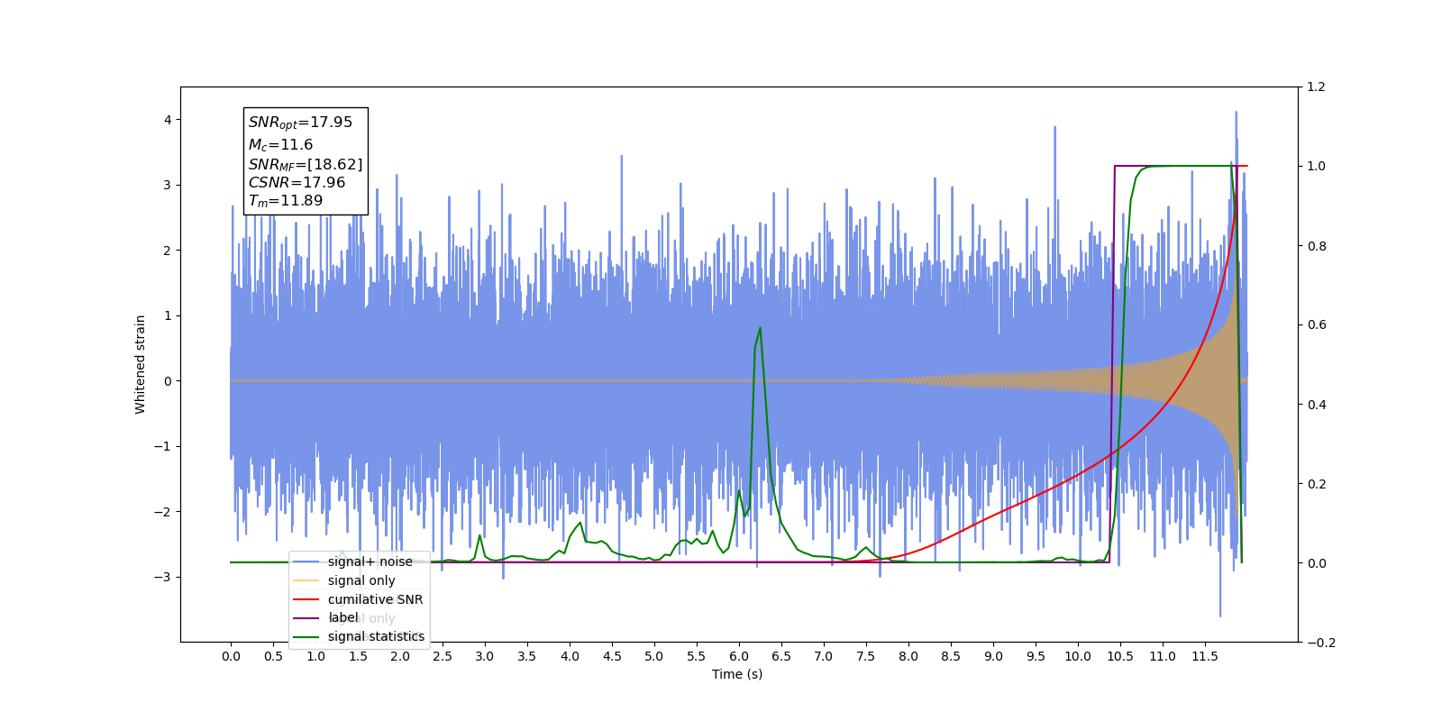
Task: Click the right-axis tick label 0.6
Action: point(1317,325)
